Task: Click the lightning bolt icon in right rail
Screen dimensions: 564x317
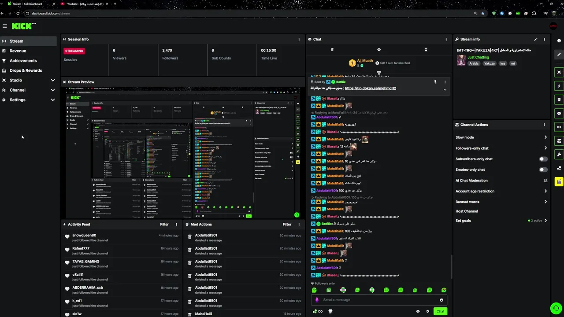Action: click(x=559, y=86)
